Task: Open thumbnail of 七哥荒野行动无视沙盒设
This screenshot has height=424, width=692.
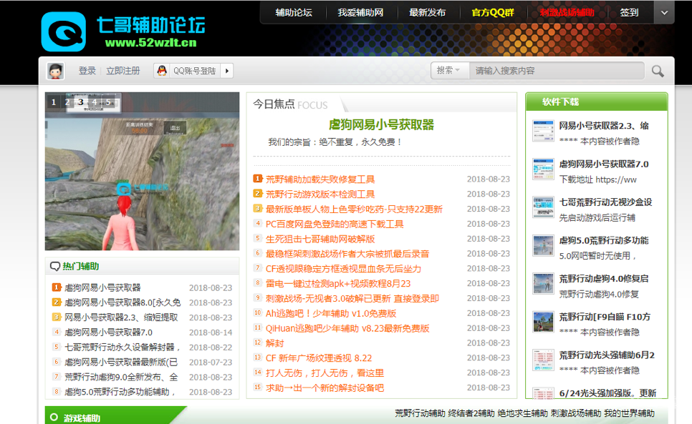Action: (543, 207)
